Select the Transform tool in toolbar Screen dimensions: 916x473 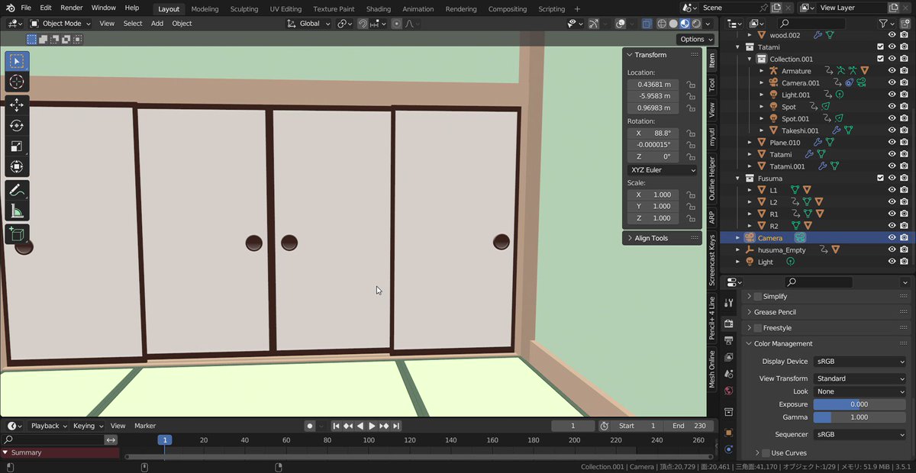click(17, 166)
